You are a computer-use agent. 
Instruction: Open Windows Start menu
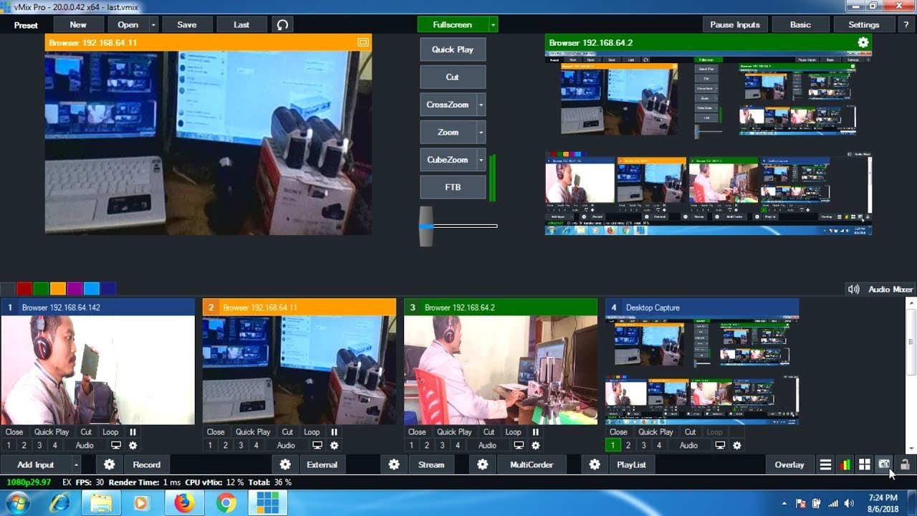[x=16, y=503]
